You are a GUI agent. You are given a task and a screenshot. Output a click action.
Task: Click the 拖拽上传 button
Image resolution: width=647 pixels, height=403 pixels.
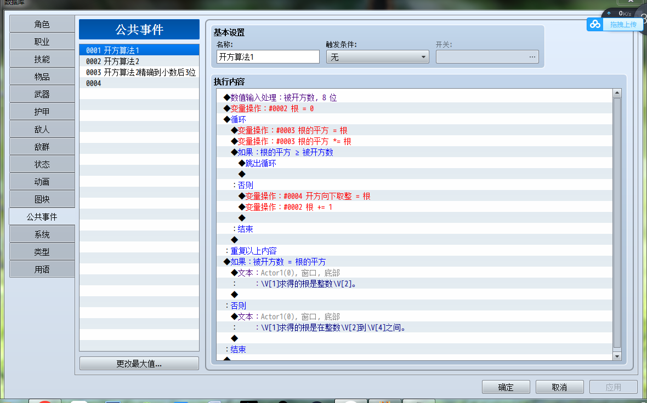(x=623, y=24)
